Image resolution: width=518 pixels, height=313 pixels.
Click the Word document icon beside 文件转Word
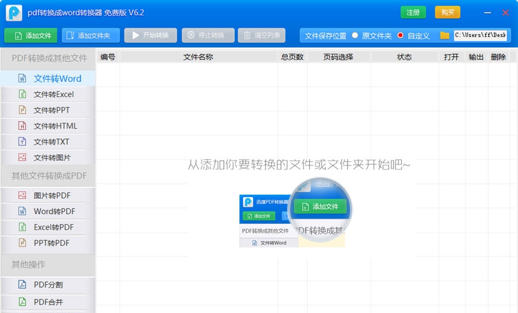click(x=22, y=79)
